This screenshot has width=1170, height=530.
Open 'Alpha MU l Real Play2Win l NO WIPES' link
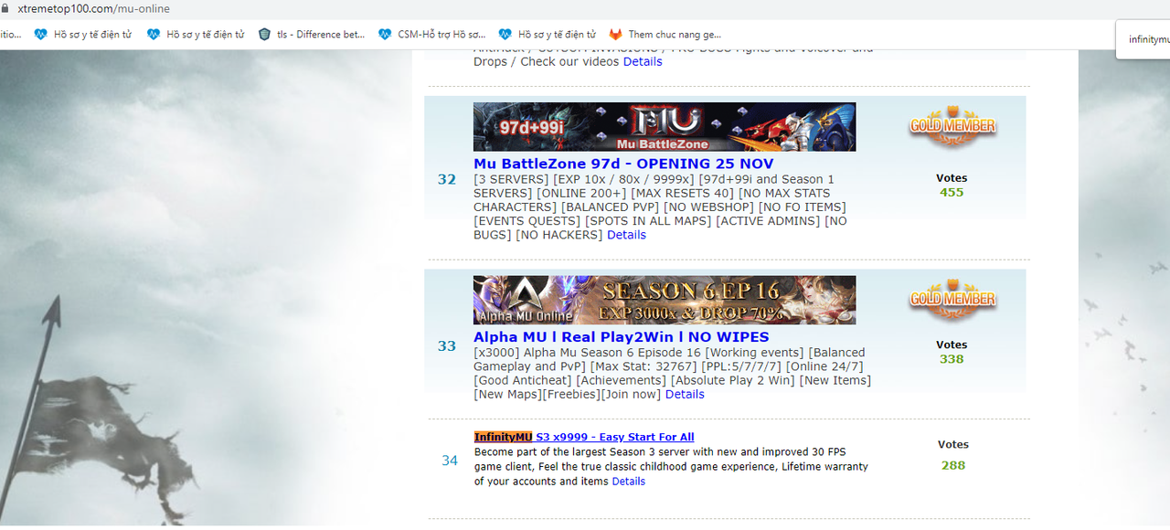coord(622,337)
